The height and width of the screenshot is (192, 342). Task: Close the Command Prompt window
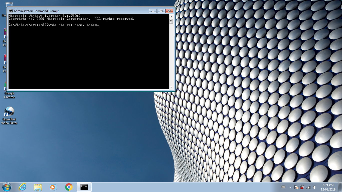click(169, 11)
